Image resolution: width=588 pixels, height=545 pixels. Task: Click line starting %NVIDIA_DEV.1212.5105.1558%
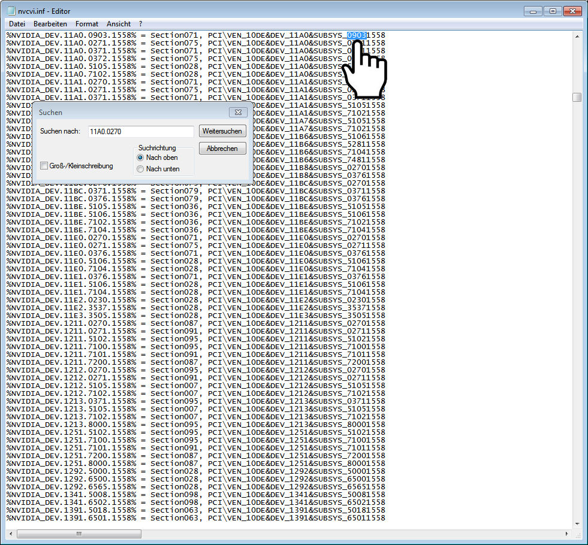196,386
